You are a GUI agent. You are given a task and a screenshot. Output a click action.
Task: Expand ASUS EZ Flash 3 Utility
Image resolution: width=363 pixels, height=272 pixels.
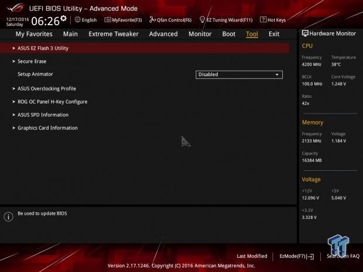[x=145, y=48]
